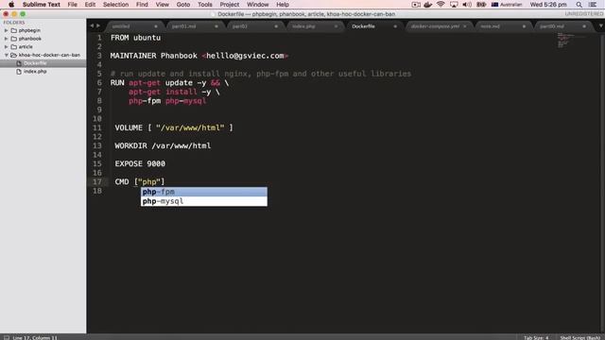605x340 pixels.
Task: Click the Line 17, Column 11 status text
Action: [x=35, y=337]
